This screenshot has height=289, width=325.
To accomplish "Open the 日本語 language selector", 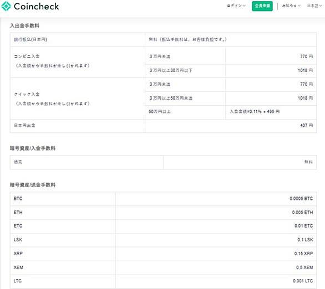I will [x=314, y=6].
